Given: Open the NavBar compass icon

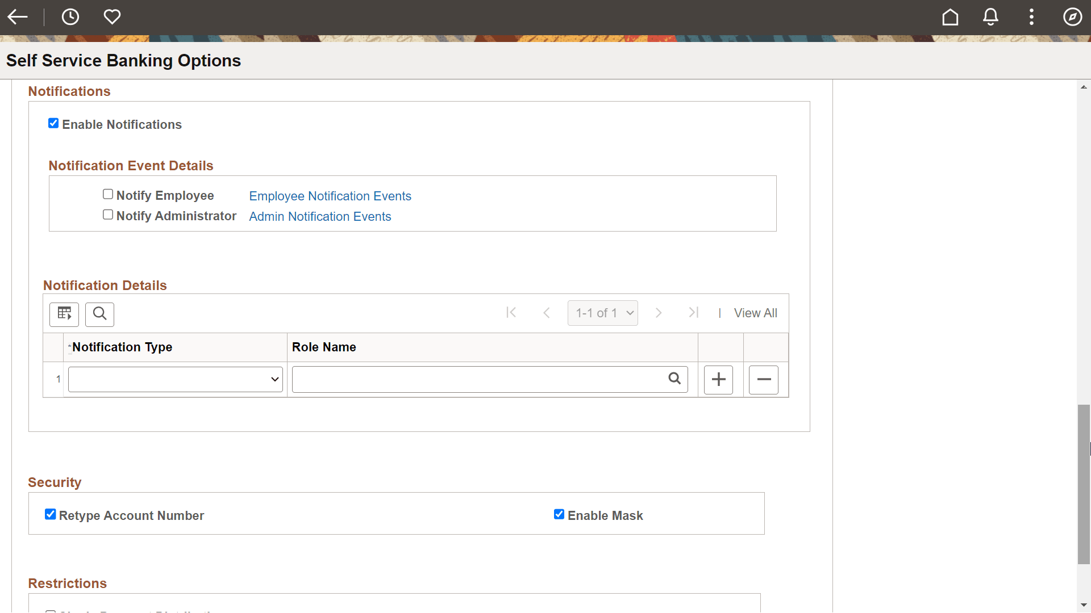Looking at the screenshot, I should (x=1073, y=16).
